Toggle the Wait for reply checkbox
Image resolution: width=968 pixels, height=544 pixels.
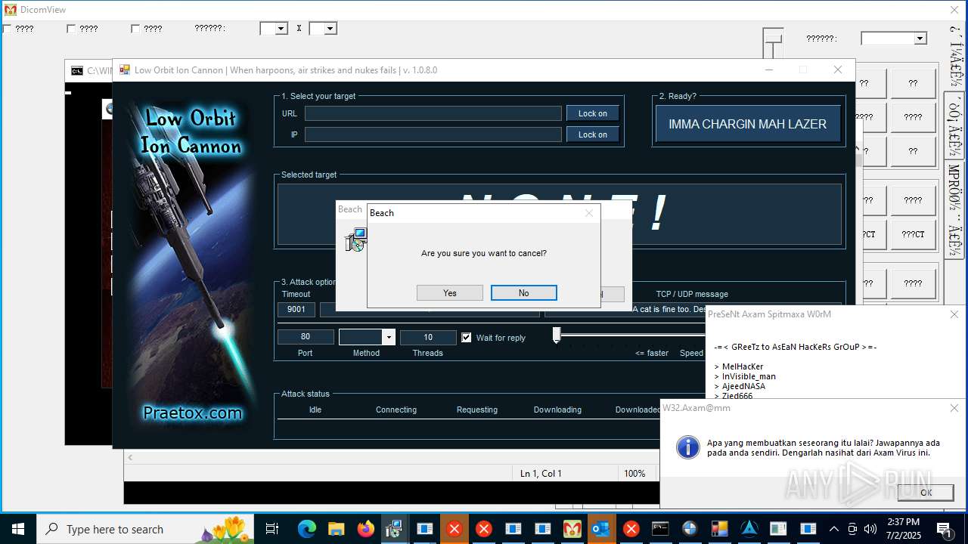click(x=467, y=338)
